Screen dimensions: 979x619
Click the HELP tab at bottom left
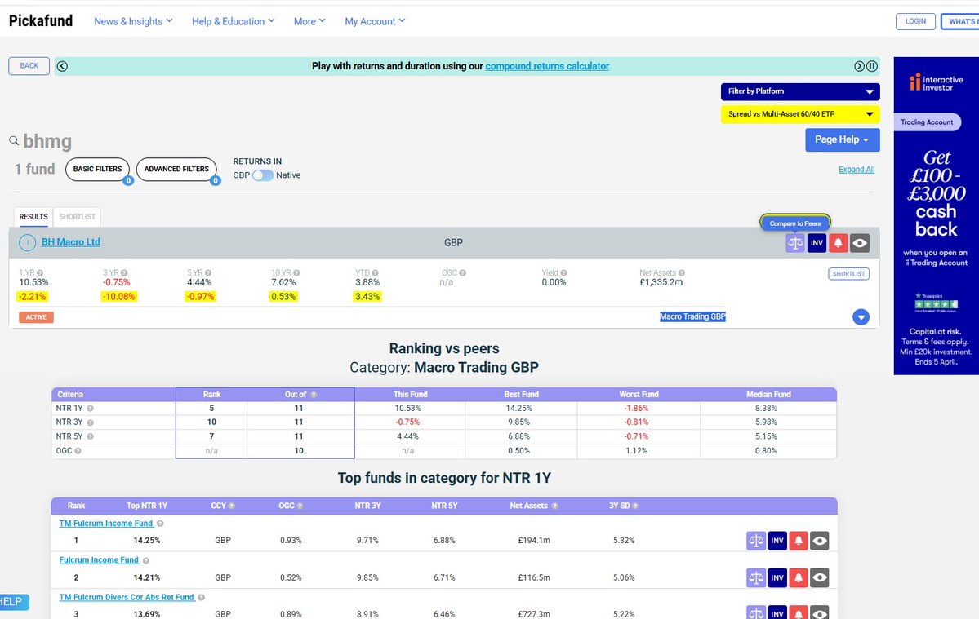tap(14, 602)
